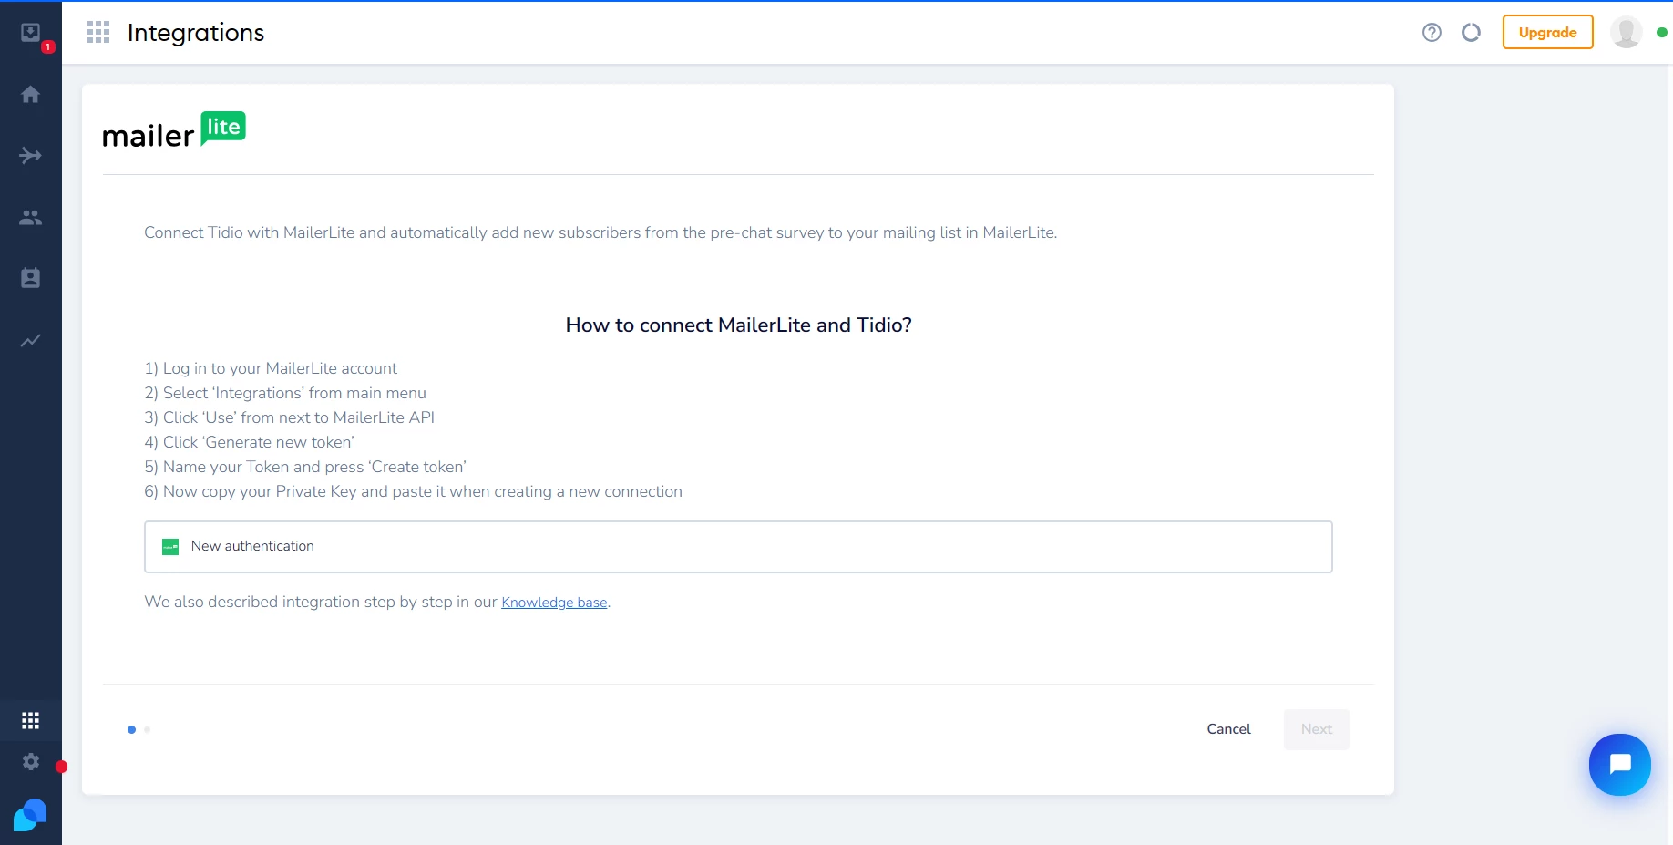Open the user avatar profile menu
Image resolution: width=1673 pixels, height=845 pixels.
click(x=1626, y=33)
